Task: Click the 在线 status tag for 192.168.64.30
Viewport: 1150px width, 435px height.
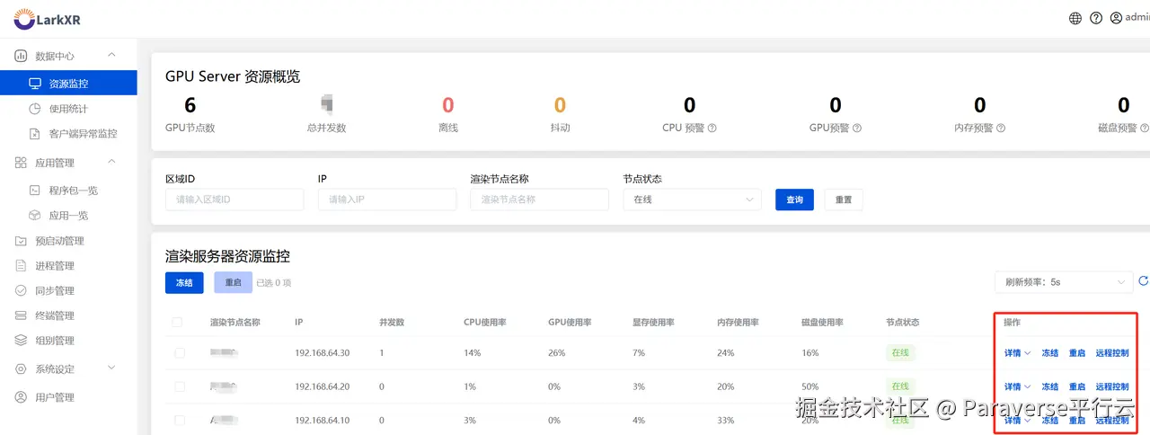Action: tap(900, 353)
